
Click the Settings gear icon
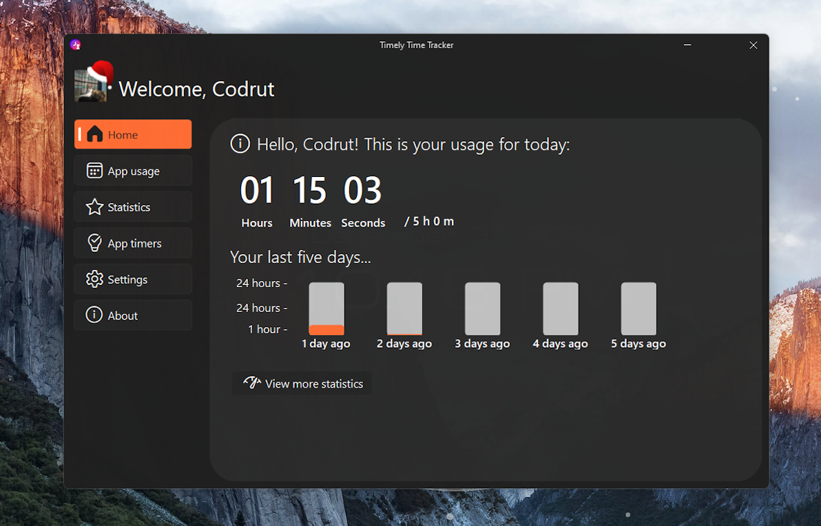pos(95,279)
